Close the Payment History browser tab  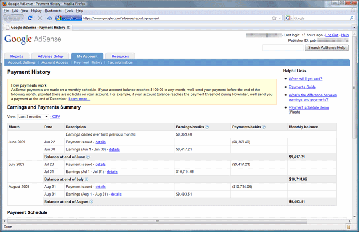[68, 28]
